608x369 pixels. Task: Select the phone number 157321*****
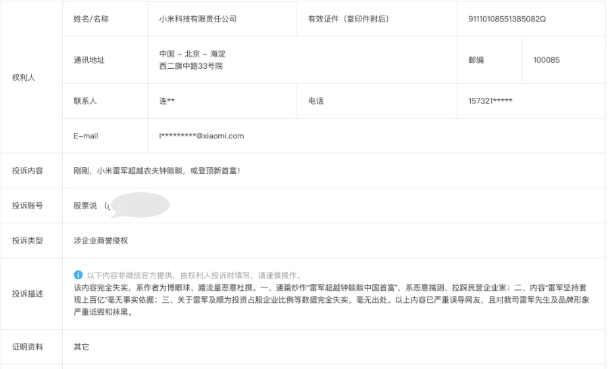(x=490, y=101)
